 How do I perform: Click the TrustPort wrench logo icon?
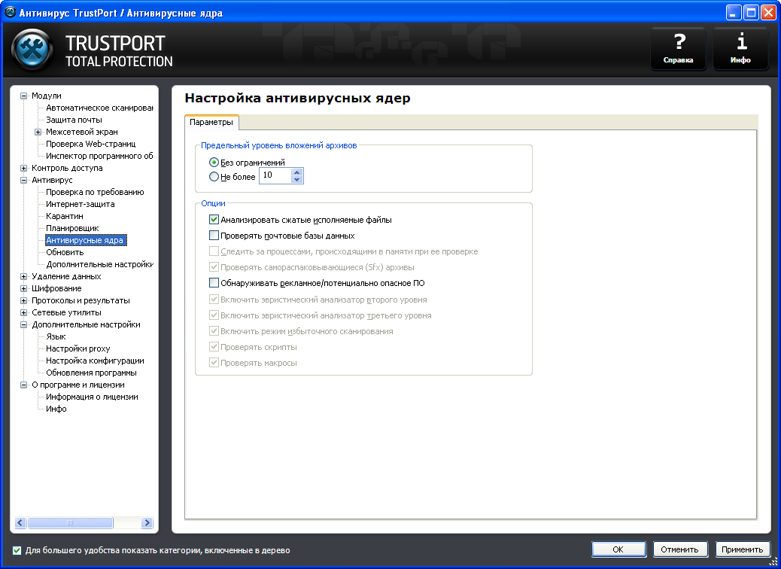click(x=32, y=50)
